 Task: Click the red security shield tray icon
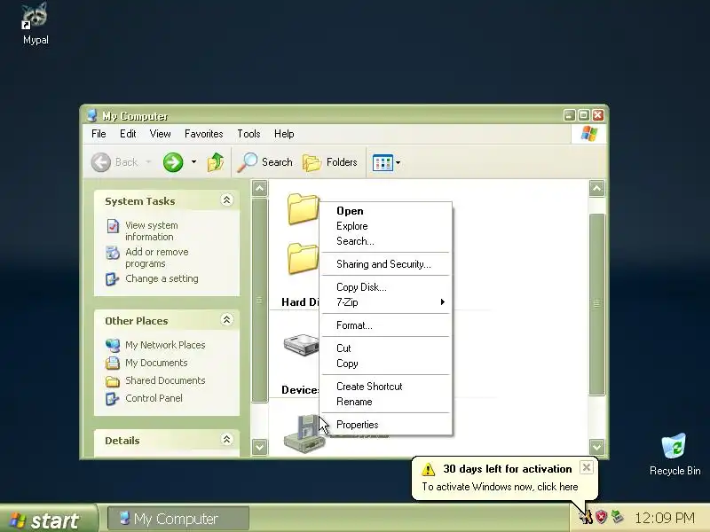click(x=601, y=517)
